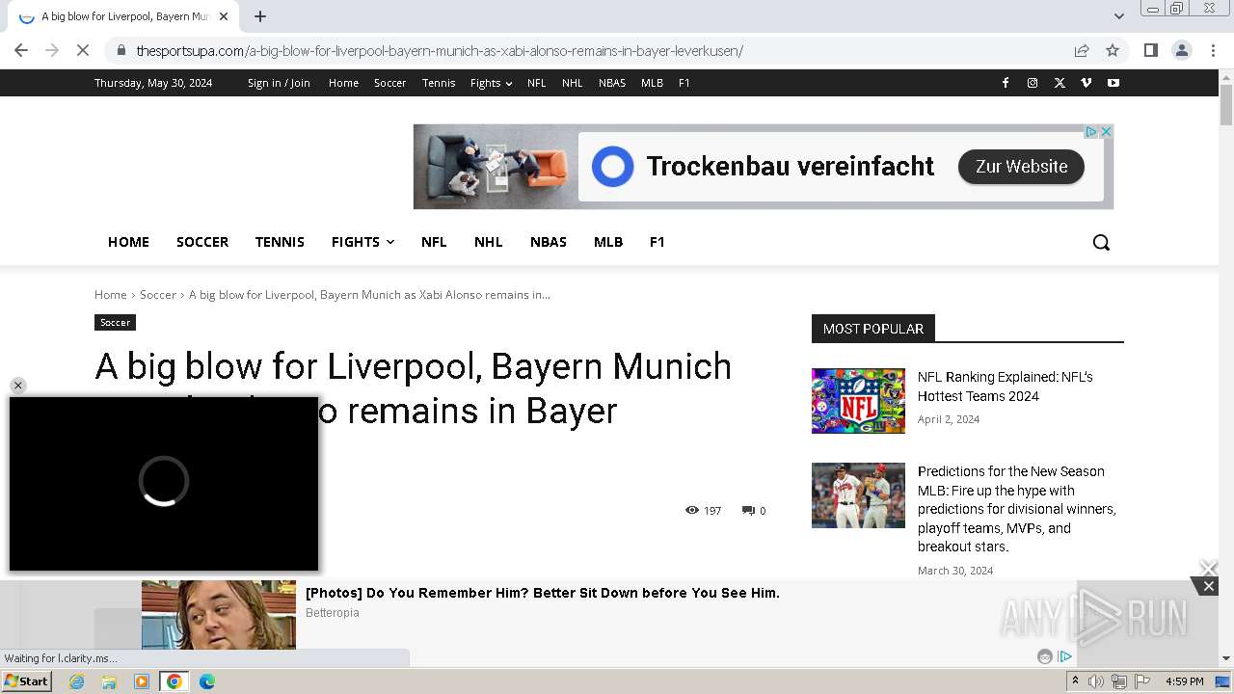1234x694 pixels.
Task: Open MLB predictions article link
Action: coord(1016,509)
